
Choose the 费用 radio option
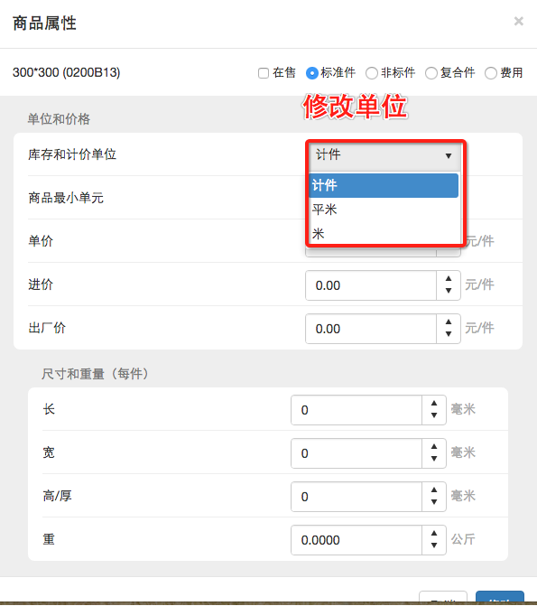491,73
